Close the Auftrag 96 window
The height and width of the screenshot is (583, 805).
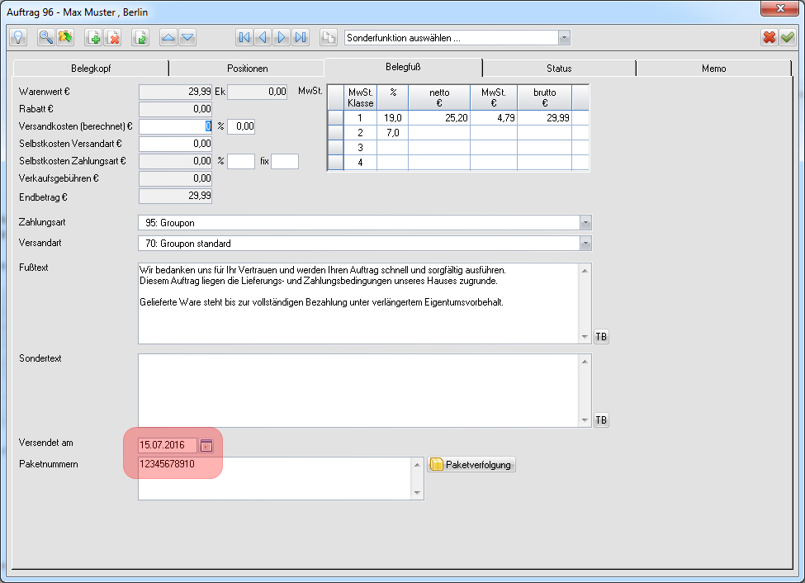tap(780, 8)
